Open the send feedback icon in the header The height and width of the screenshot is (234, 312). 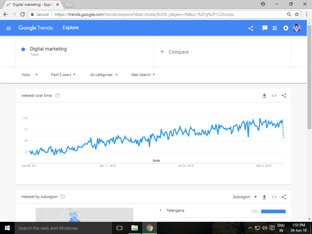(265, 28)
